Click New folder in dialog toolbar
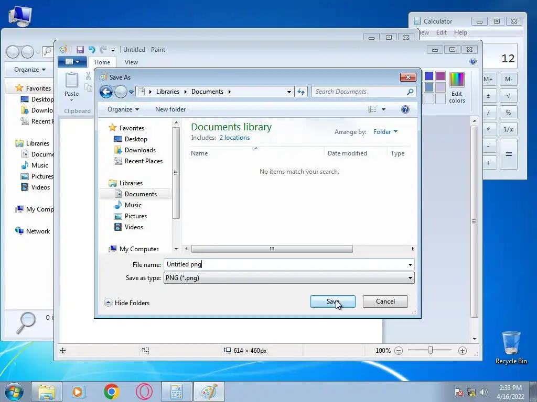The width and height of the screenshot is (537, 402). (x=170, y=109)
